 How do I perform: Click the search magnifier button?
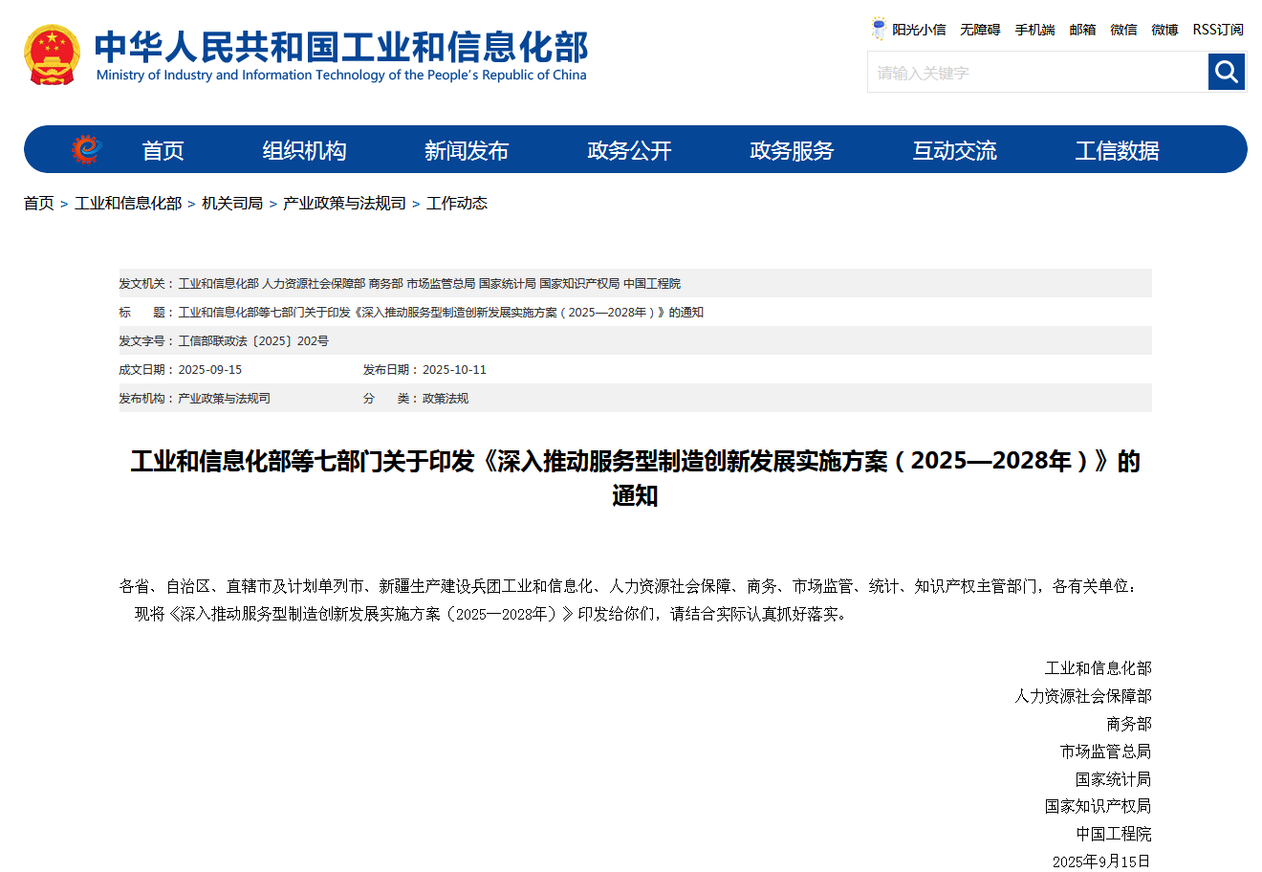coord(1226,72)
